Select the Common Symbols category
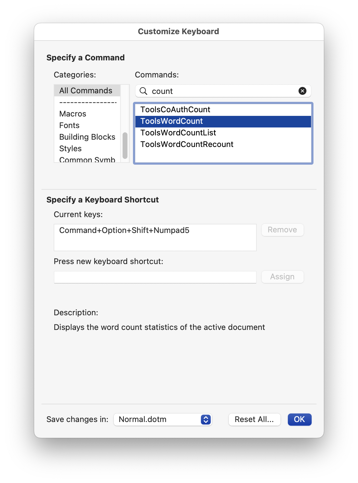 point(87,159)
